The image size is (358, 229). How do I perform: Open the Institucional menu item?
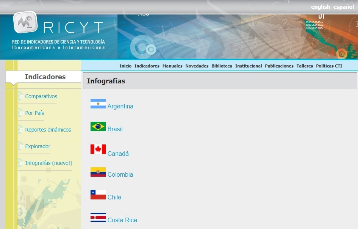(249, 66)
